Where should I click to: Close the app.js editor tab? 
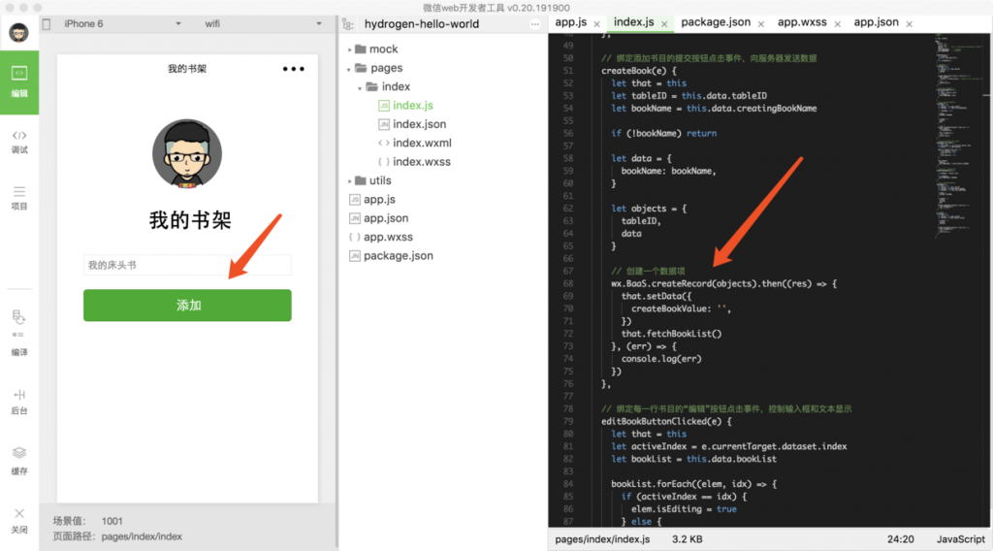596,23
